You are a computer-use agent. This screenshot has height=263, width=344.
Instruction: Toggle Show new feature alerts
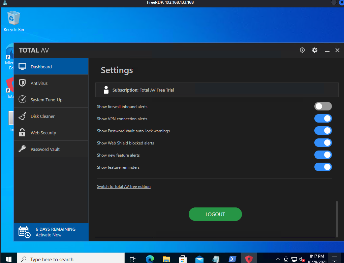point(323,155)
